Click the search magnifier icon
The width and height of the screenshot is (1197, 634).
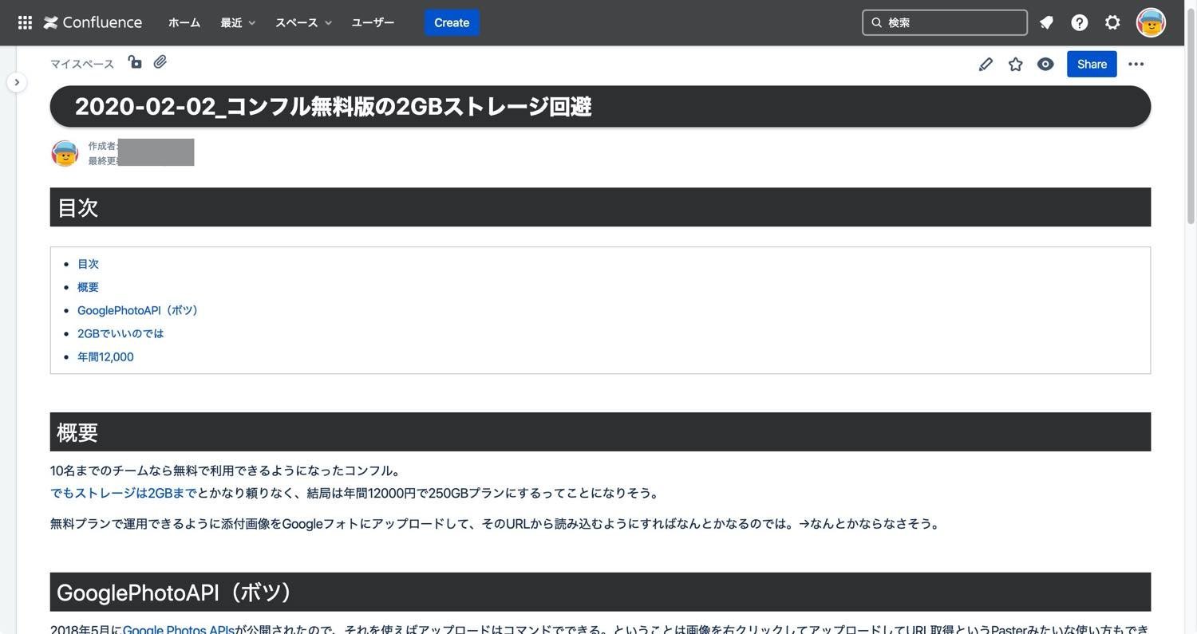(876, 22)
